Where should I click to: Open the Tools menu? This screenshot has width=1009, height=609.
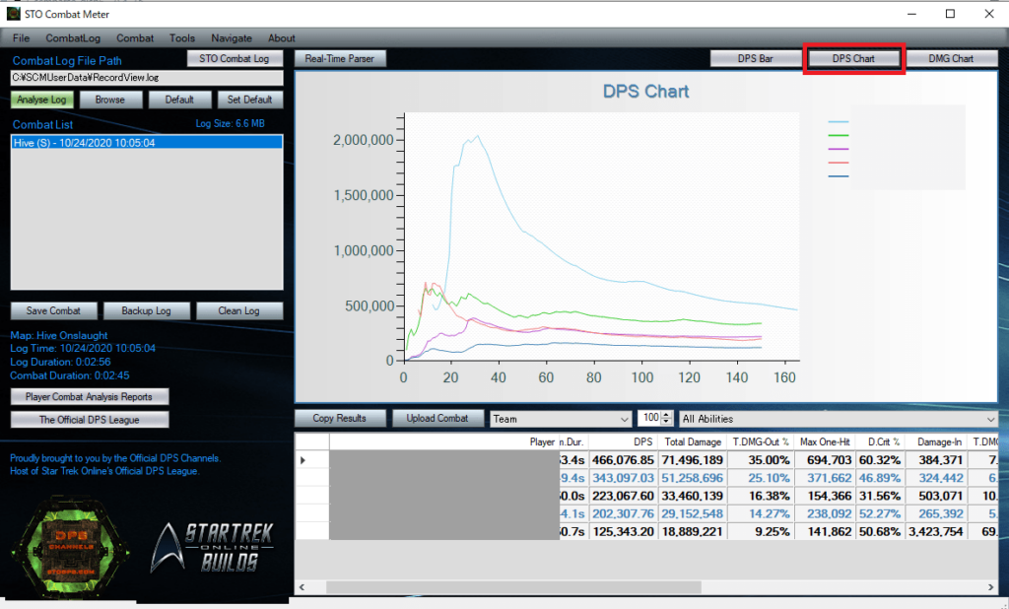tap(182, 37)
